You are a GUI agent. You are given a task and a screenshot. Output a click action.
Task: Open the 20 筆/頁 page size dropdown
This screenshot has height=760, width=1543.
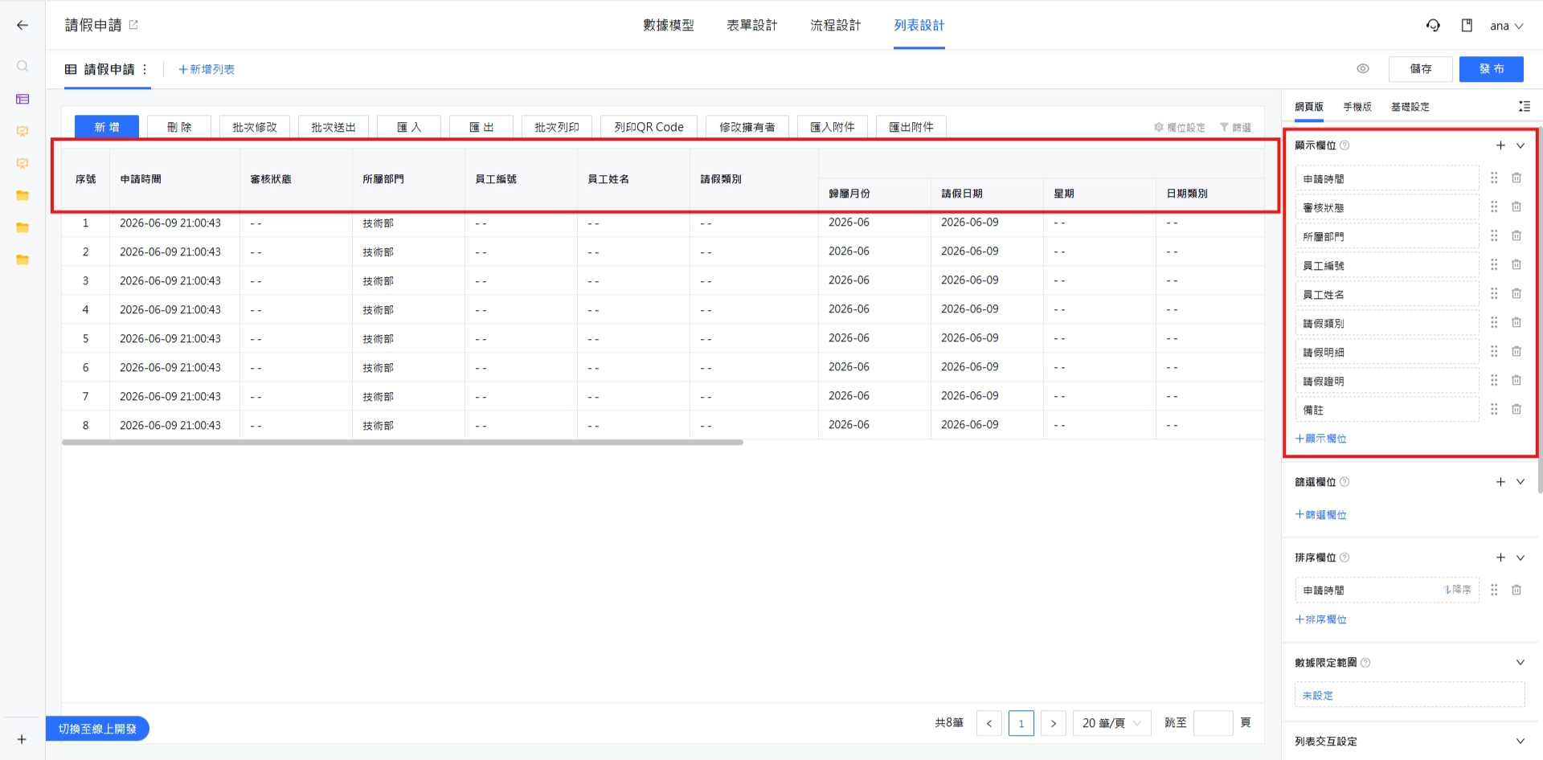pos(1112,723)
